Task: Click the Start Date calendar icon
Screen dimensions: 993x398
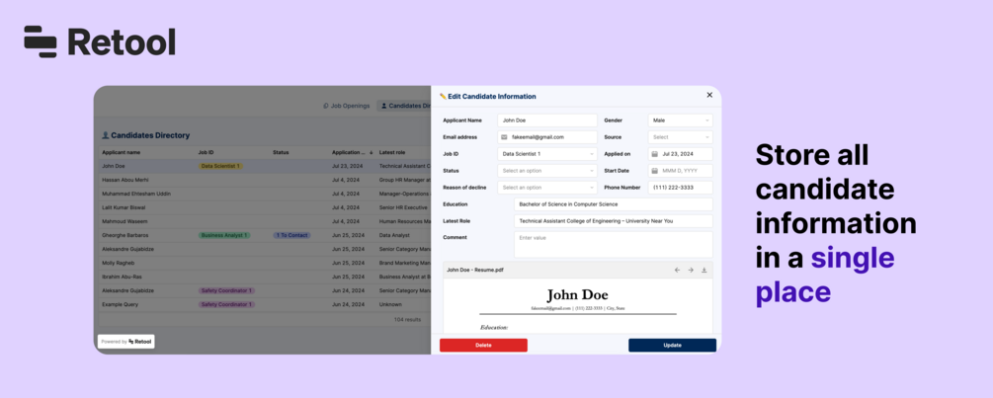Action: coord(655,171)
